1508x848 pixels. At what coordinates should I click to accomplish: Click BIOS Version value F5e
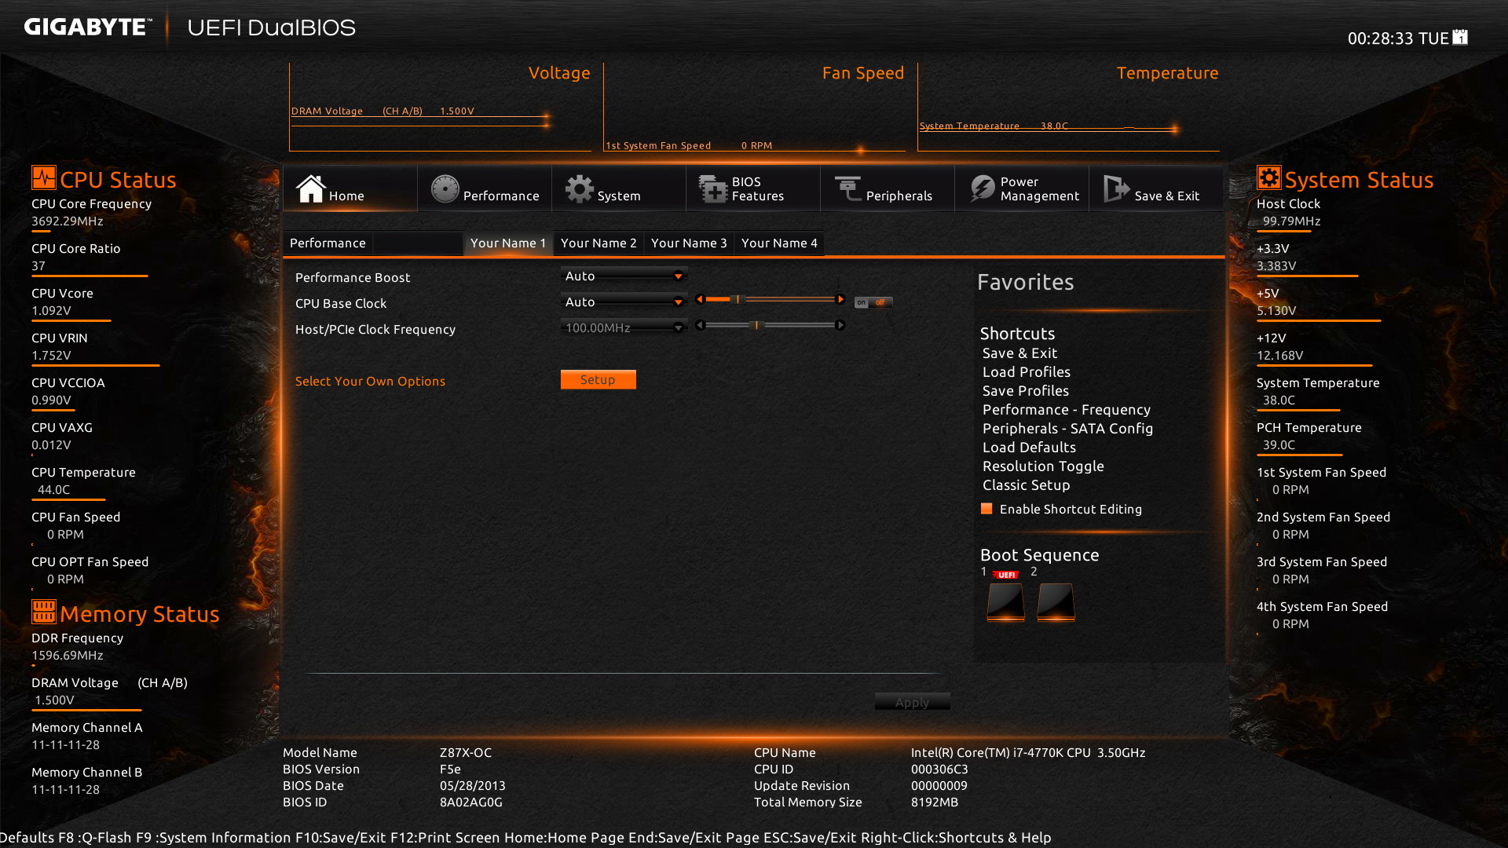[x=450, y=769]
